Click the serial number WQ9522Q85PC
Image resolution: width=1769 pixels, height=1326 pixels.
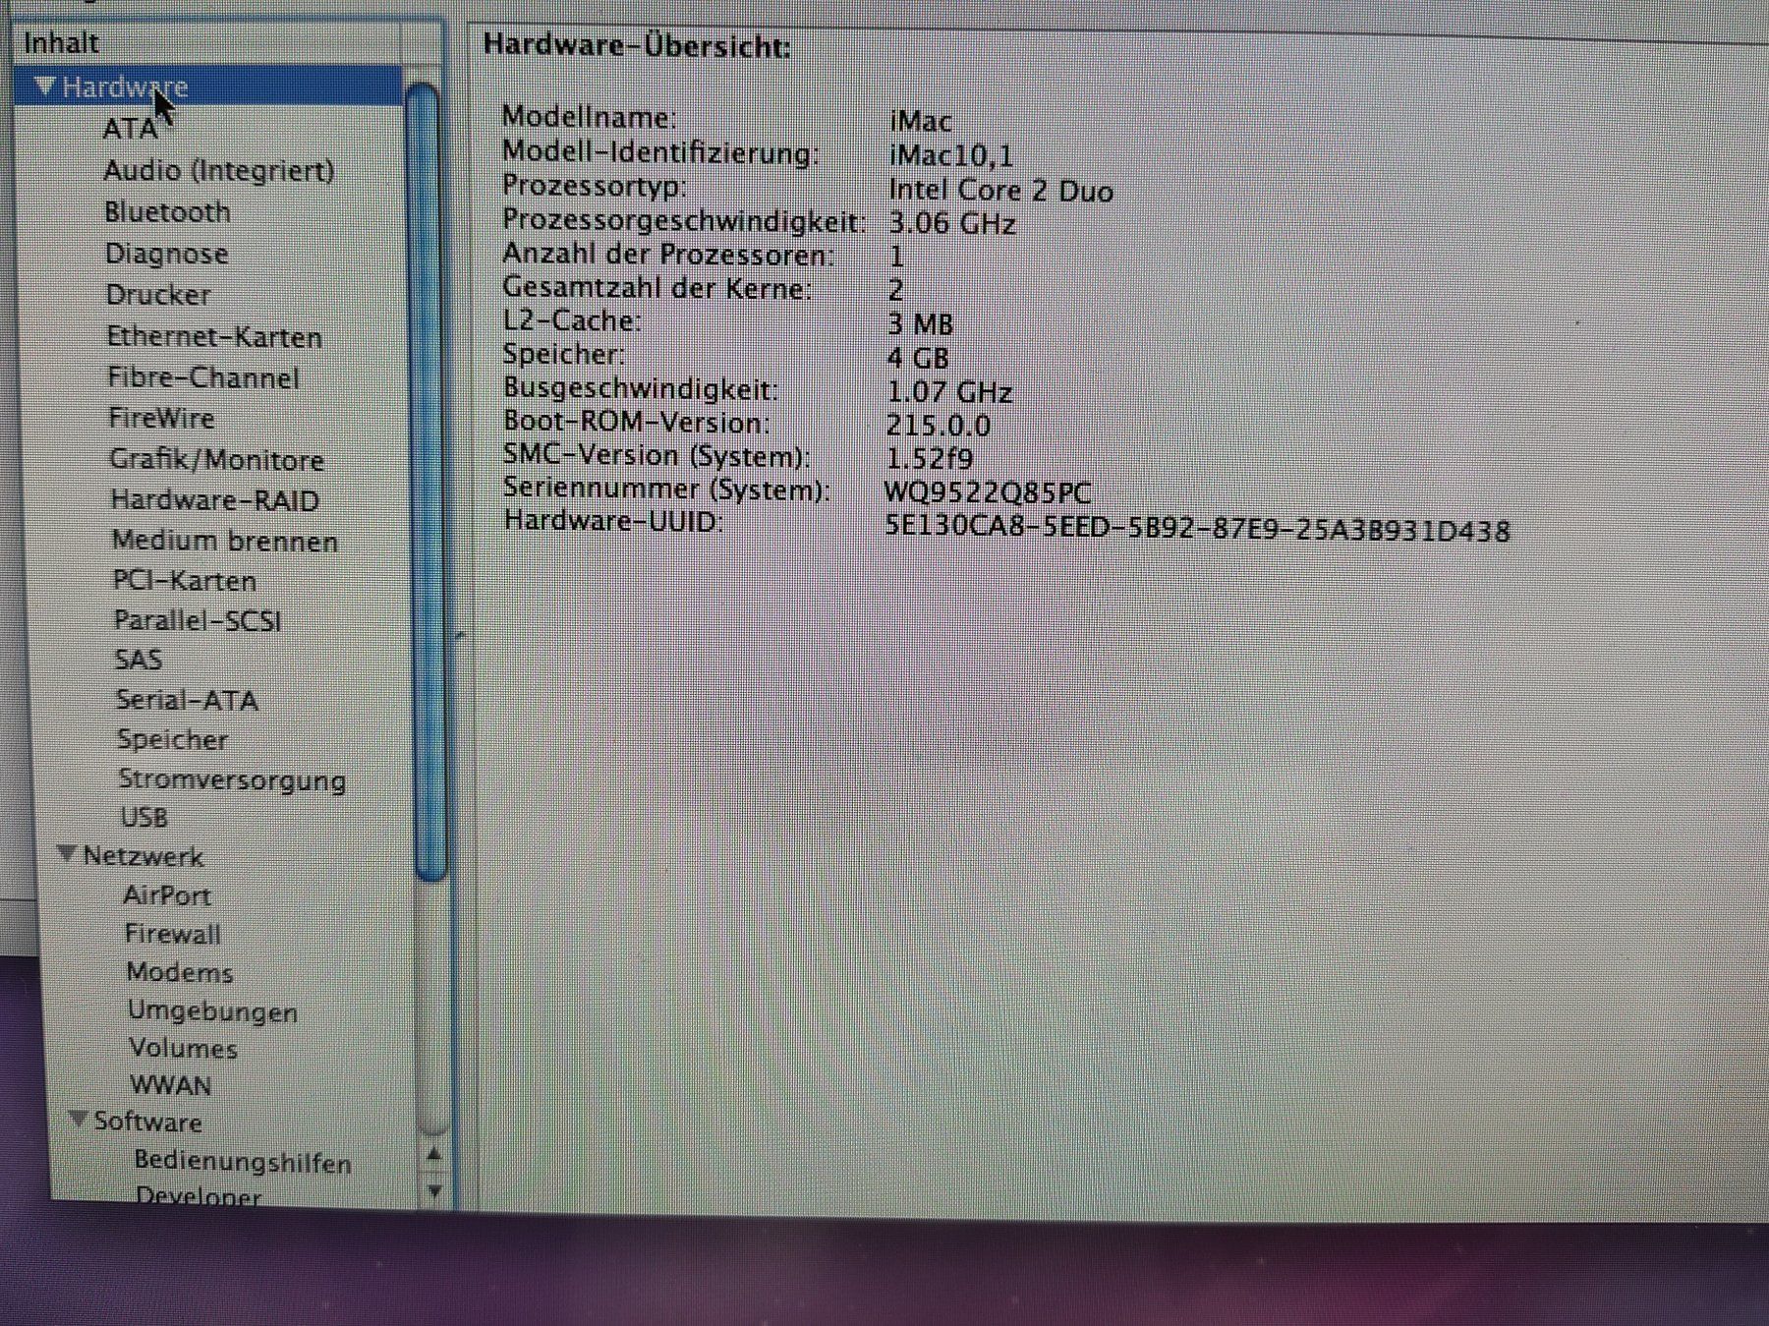tap(988, 492)
